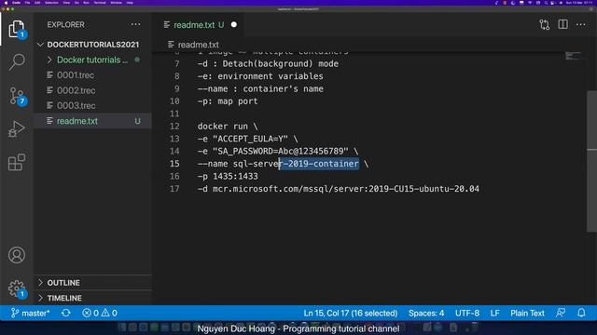
Task: Collapse the DOCKERTUTORIALS2021 folder section
Action: pyautogui.click(x=93, y=45)
